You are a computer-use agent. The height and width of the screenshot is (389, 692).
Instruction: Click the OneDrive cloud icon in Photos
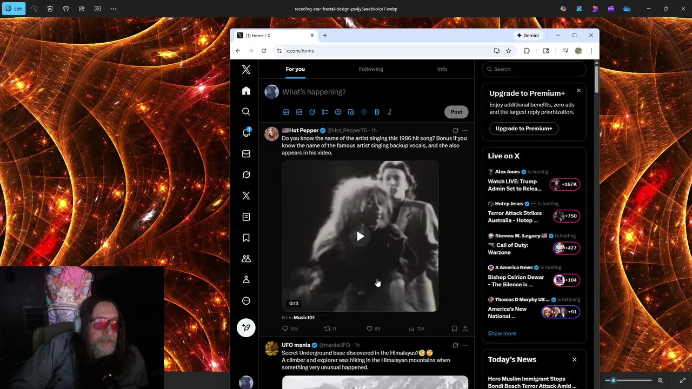(x=627, y=9)
